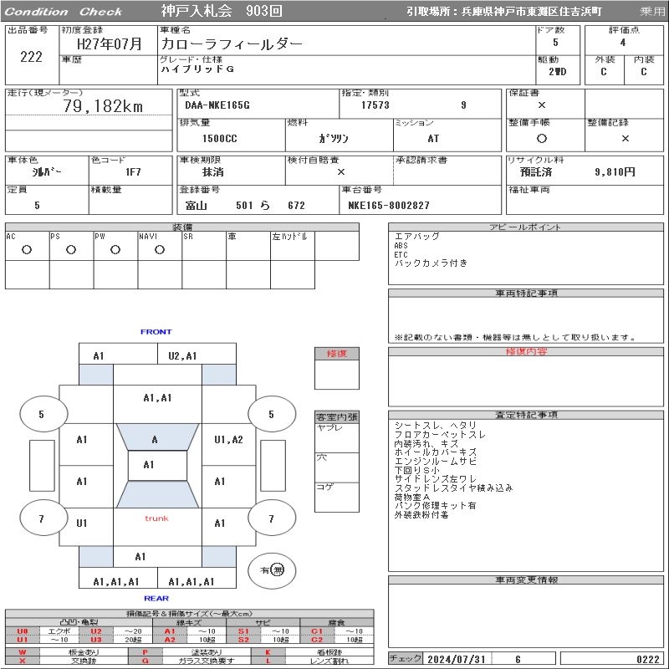Click the chassis number 'NKE165-8002827'

(x=389, y=206)
